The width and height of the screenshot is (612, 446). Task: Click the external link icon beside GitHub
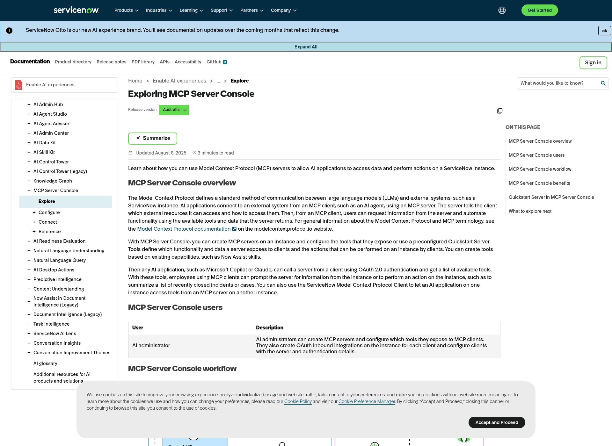point(225,62)
